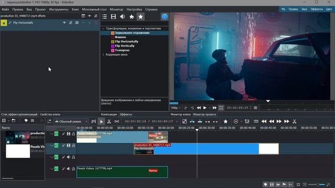Open Flip Horizontally effect hamburger menu
Screen dimensions: 335x188
(x=77, y=23)
